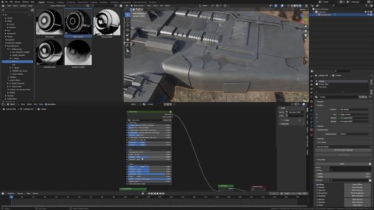Switch to the Shading workspace tab
The image size is (374, 210).
pos(93,2)
